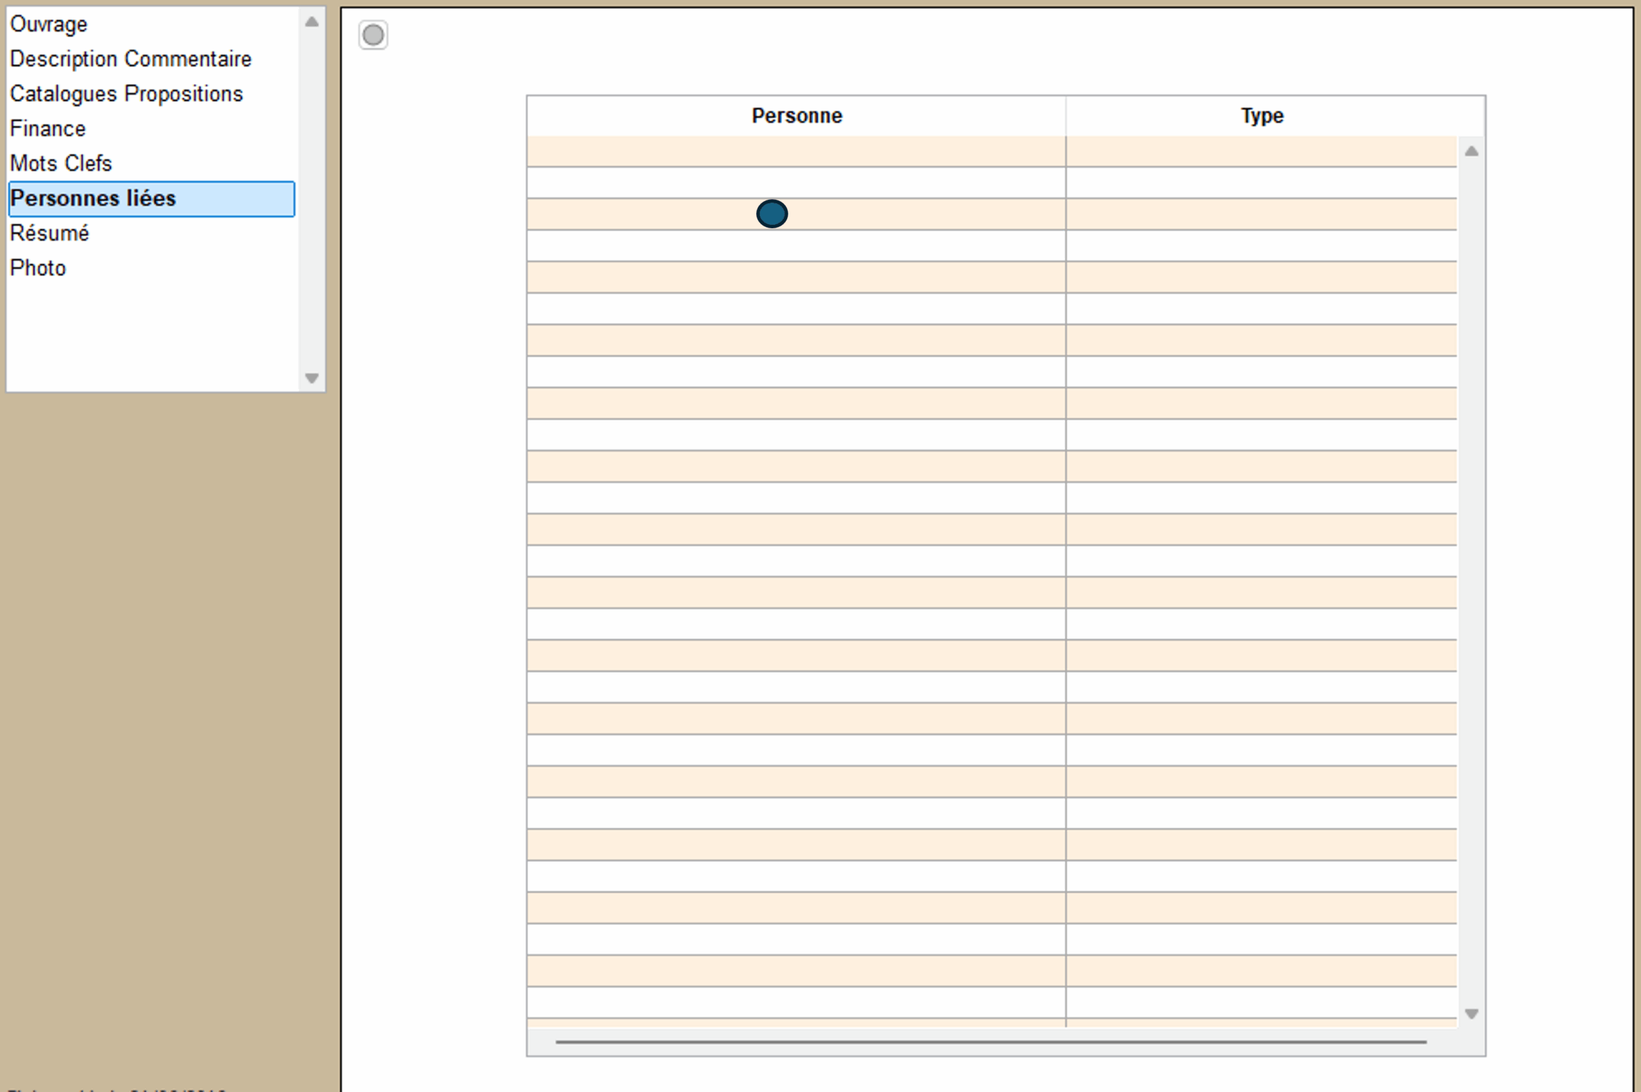
Task: Open Mots Clefs in the sidebar
Action: [x=61, y=163]
